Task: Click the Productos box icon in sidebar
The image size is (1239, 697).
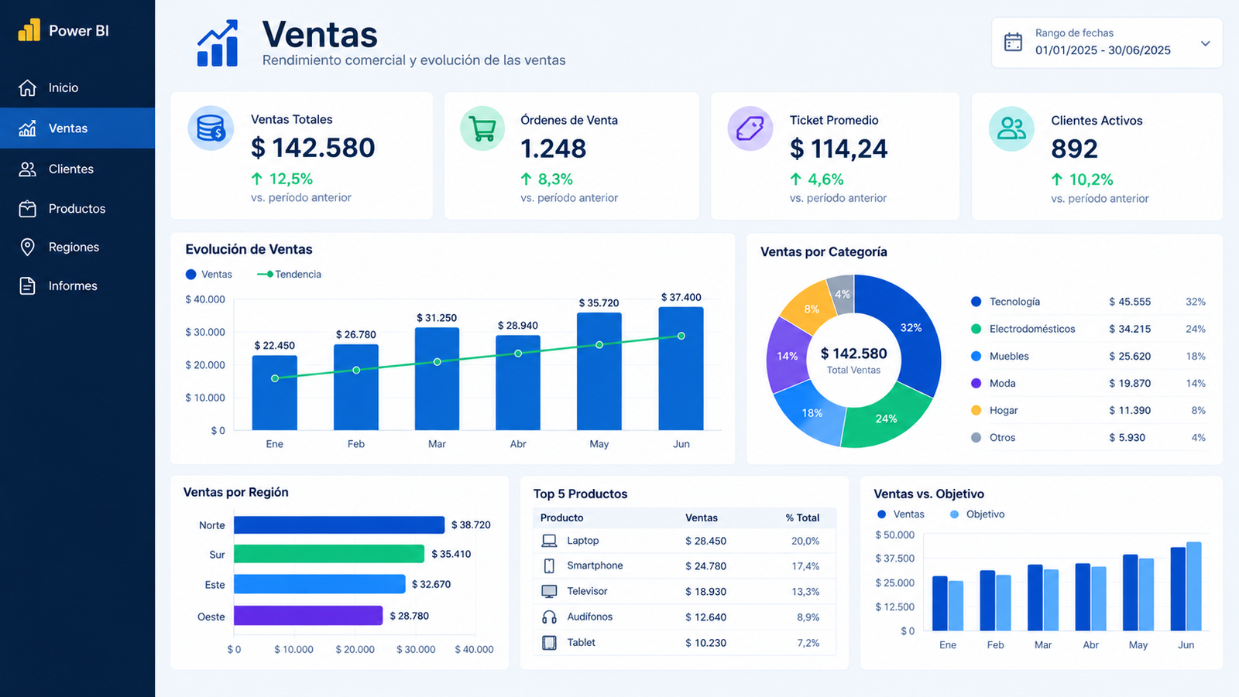Action: pyautogui.click(x=27, y=208)
